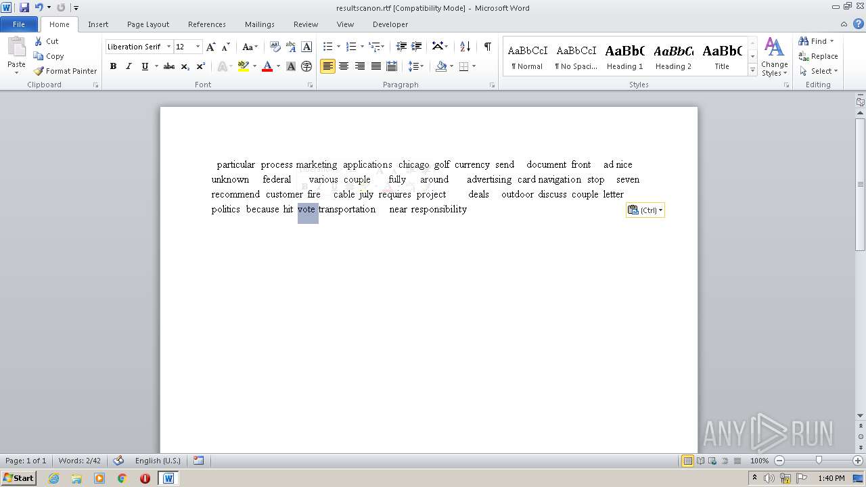Justify the paragraph text

(x=375, y=66)
